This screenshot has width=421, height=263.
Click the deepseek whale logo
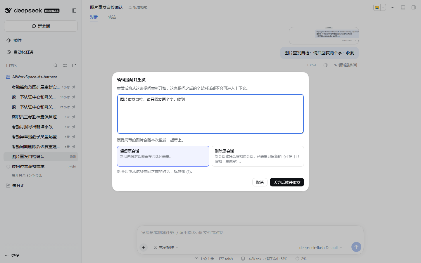[8, 11]
